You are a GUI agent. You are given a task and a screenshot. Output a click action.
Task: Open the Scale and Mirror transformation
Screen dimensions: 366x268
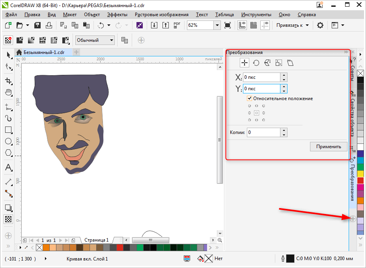click(267, 63)
